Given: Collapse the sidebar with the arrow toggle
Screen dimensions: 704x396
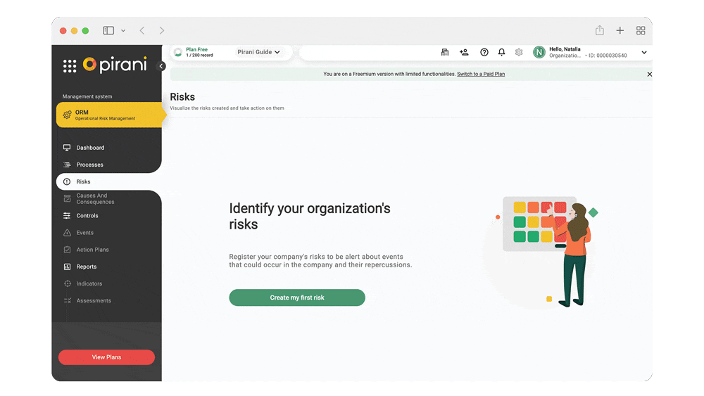Looking at the screenshot, I should 161,66.
